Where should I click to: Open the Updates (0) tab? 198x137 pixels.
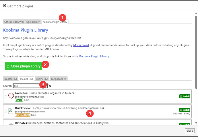coord(11,79)
